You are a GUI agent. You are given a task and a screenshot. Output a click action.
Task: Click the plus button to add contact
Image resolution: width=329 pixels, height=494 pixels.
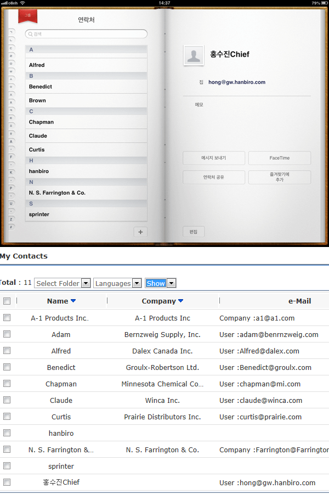click(x=140, y=232)
